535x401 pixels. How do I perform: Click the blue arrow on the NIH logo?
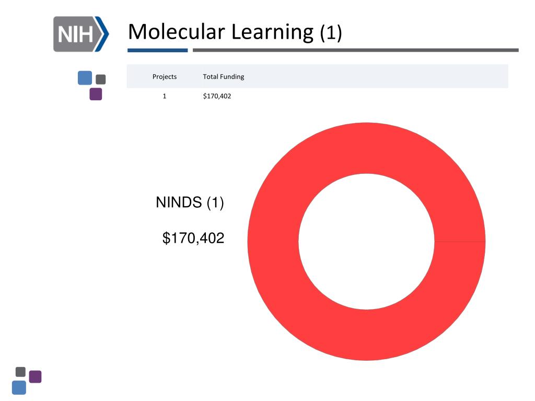103,34
